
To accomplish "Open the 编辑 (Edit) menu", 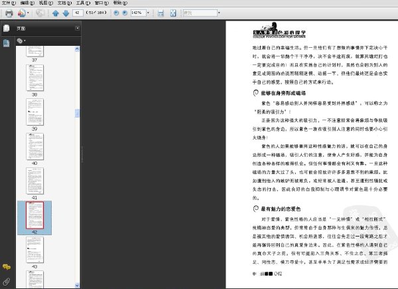I will pyautogui.click(x=27, y=3).
